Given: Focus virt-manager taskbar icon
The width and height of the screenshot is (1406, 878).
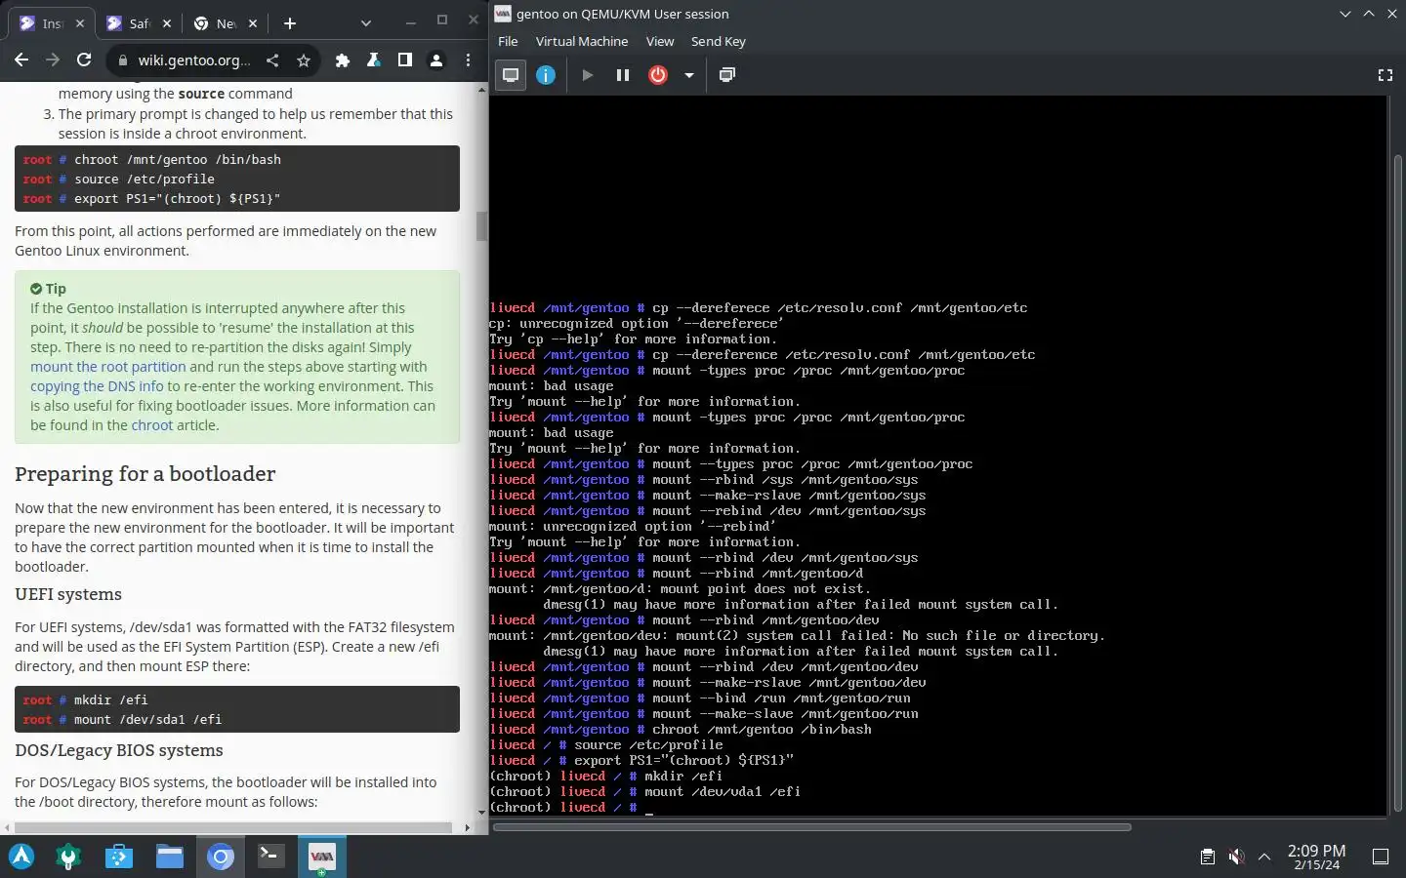Looking at the screenshot, I should click(321, 857).
